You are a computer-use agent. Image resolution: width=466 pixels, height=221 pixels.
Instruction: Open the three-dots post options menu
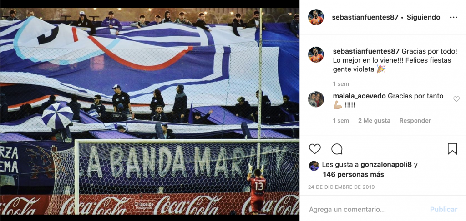click(x=453, y=18)
